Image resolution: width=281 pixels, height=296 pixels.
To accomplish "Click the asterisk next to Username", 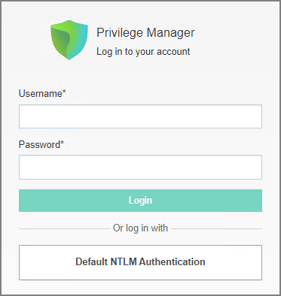I will click(x=64, y=92).
